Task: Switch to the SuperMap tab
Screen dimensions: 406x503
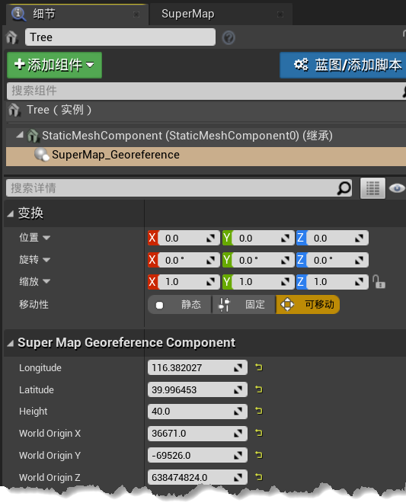Action: point(188,14)
